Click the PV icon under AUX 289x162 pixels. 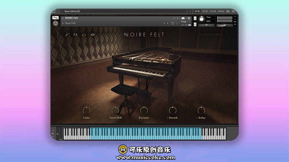(x=235, y=24)
